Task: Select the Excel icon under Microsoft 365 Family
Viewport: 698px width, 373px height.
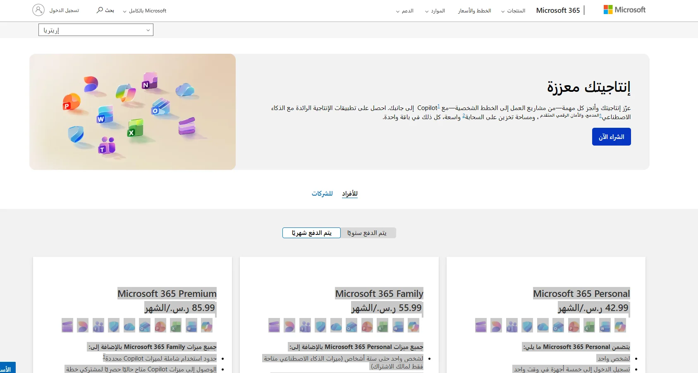Action: coord(382,325)
